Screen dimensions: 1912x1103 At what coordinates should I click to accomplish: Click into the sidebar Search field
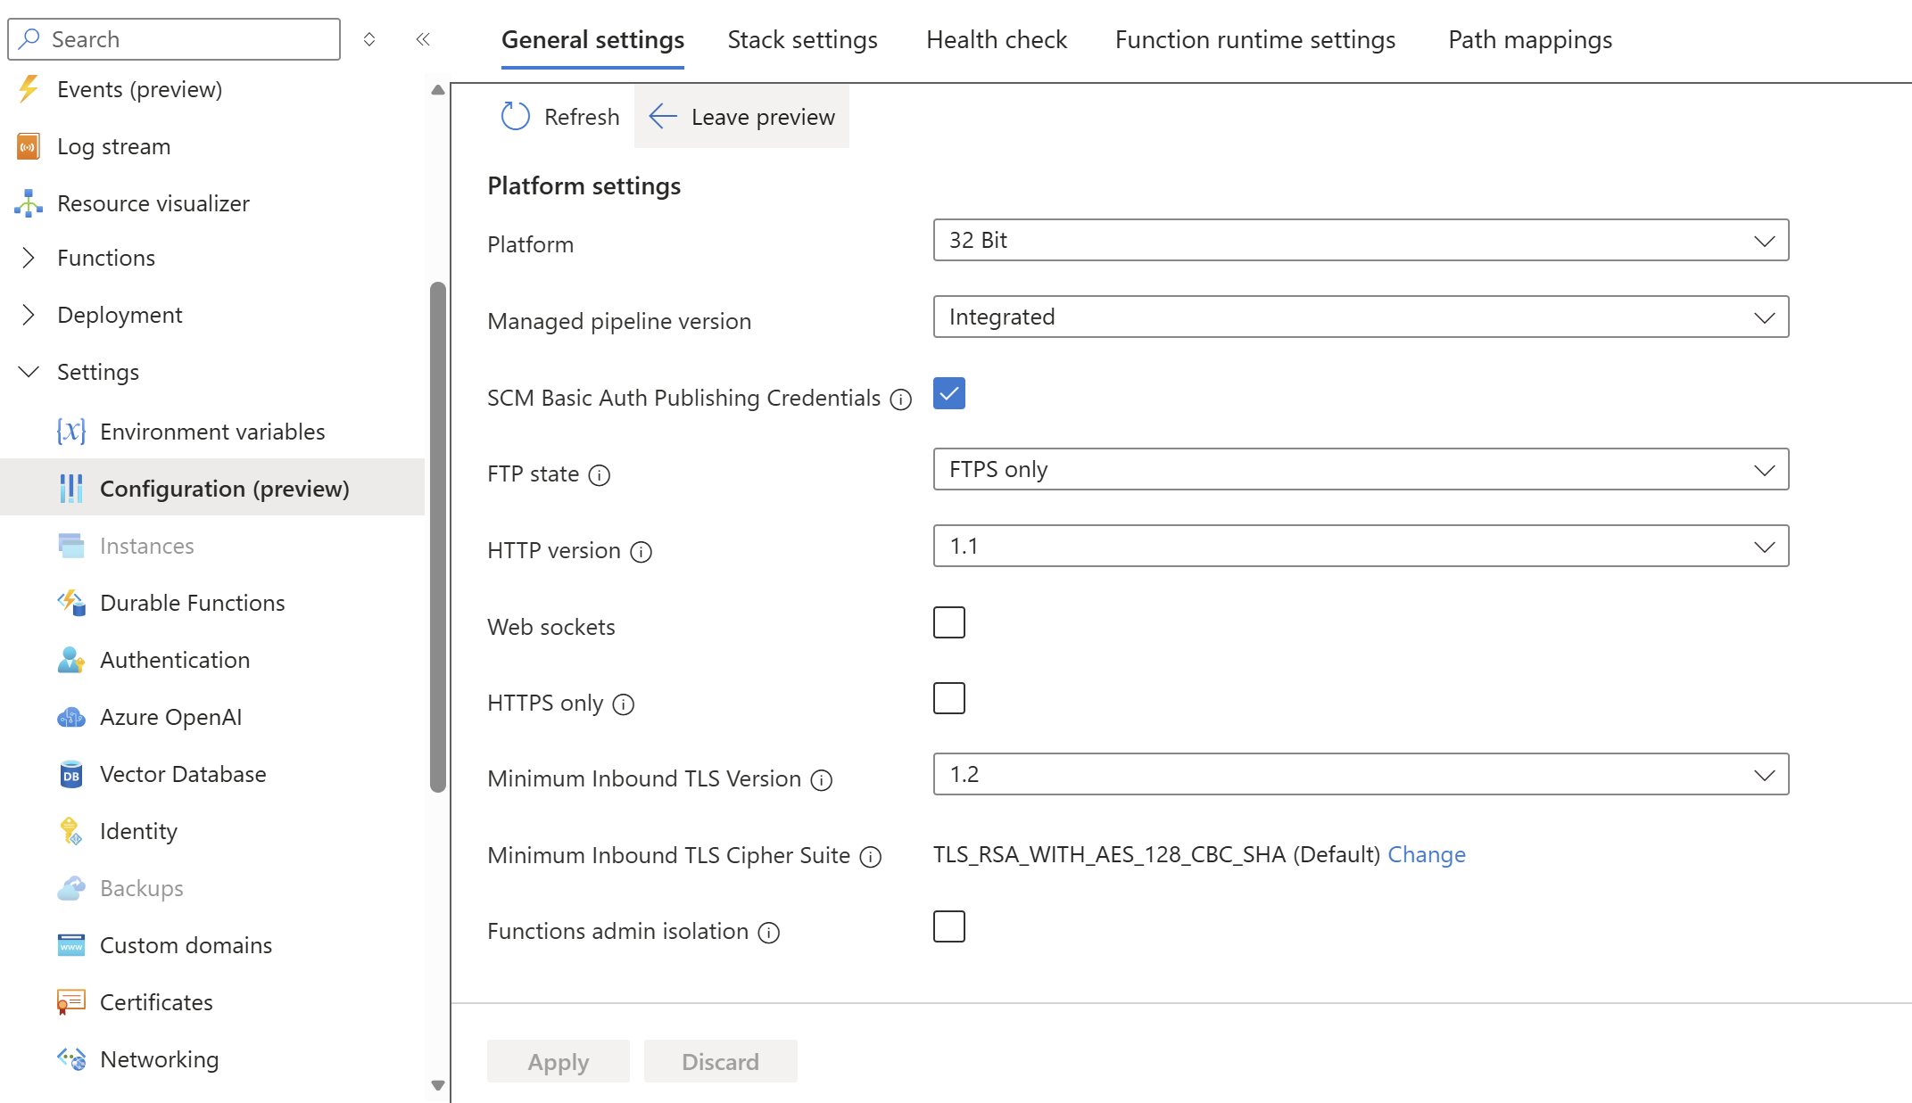174,39
